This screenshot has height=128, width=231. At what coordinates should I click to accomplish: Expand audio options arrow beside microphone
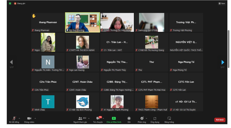point(20,118)
